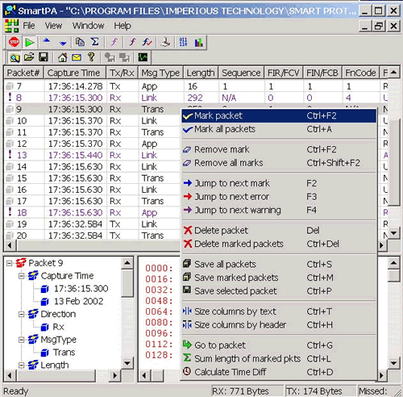Choose Go to packet entry
Screen dimensions: 403x397
point(279,345)
